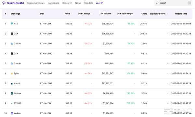The height and width of the screenshot is (117, 195).
Task: Click the Pair column header
Action: (x=42, y=14)
